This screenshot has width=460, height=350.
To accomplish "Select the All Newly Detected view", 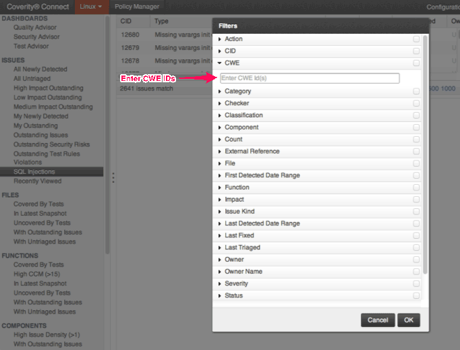I will pyautogui.click(x=40, y=69).
